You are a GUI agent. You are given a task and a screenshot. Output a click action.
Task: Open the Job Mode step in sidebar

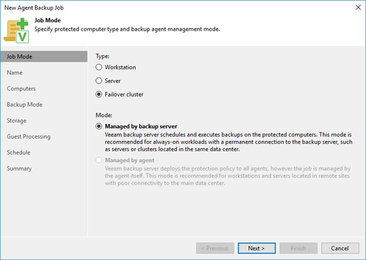pyautogui.click(x=19, y=56)
